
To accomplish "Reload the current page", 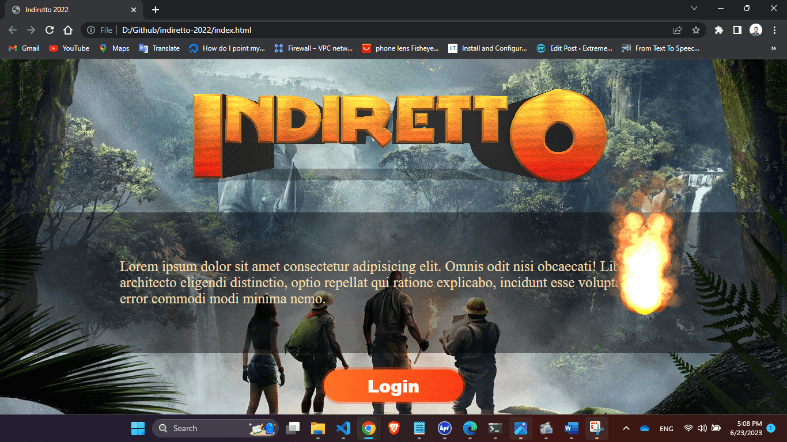I will (50, 30).
